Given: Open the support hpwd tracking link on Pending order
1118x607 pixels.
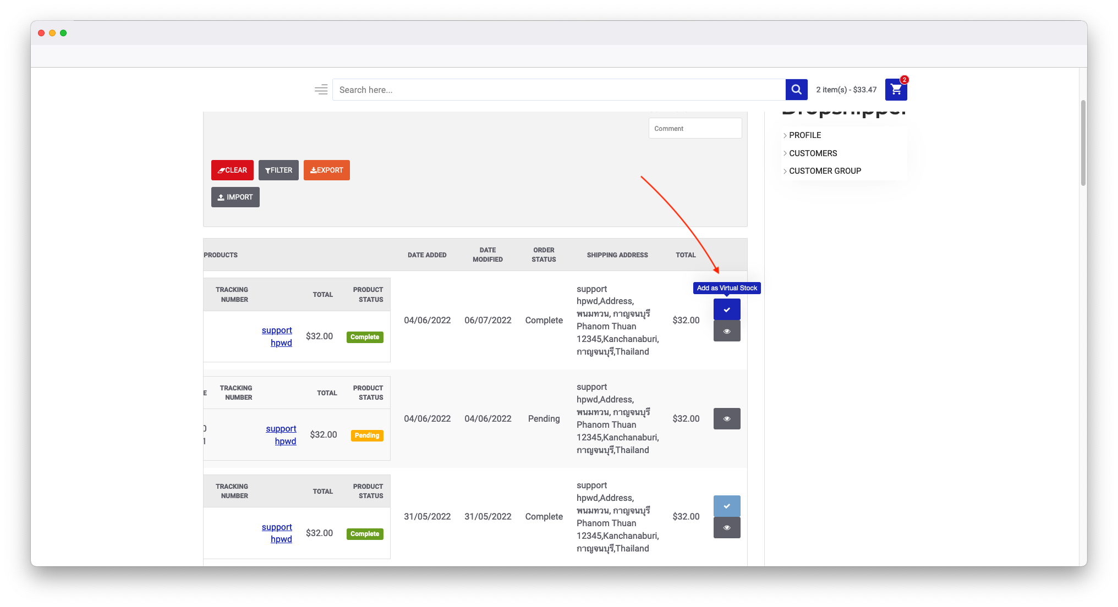Looking at the screenshot, I should 282,434.
